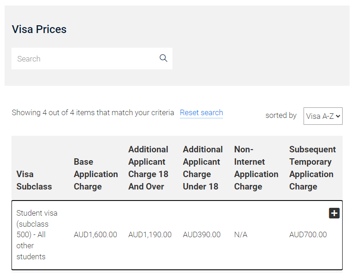
Task: Click Additional Applicant Charge Under 18 header
Action: (203, 168)
